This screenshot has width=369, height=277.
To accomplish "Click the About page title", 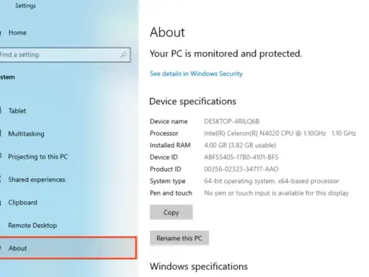I will pyautogui.click(x=167, y=32).
